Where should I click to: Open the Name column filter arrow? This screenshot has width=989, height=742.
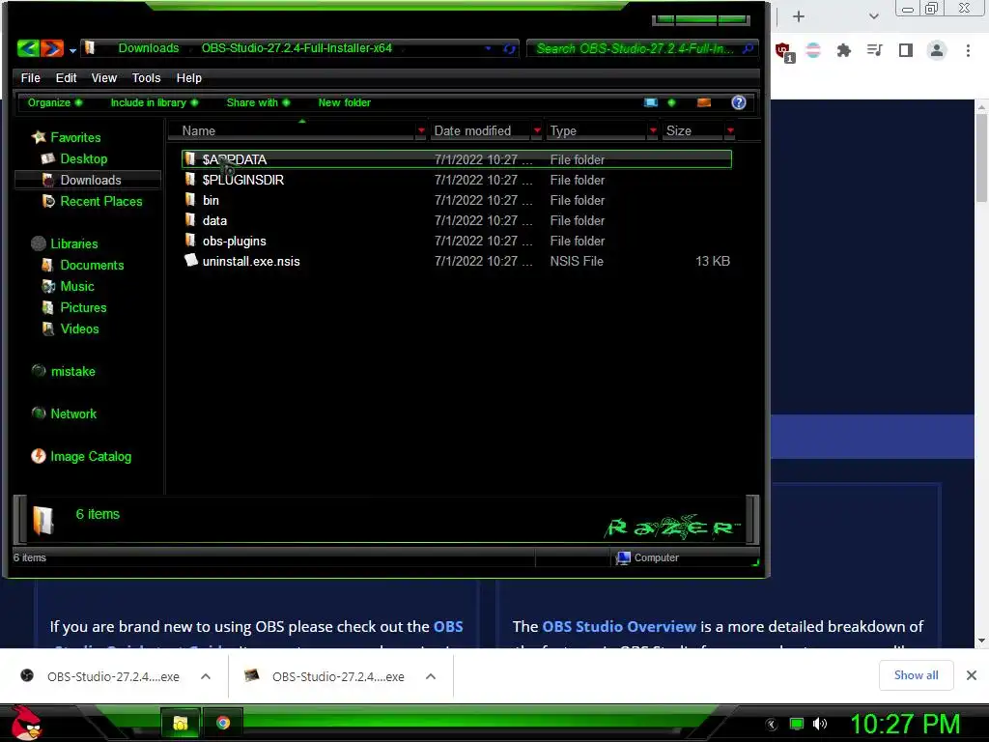pyautogui.click(x=421, y=130)
